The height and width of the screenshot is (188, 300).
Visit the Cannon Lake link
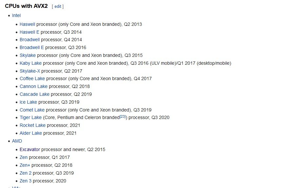(34, 86)
